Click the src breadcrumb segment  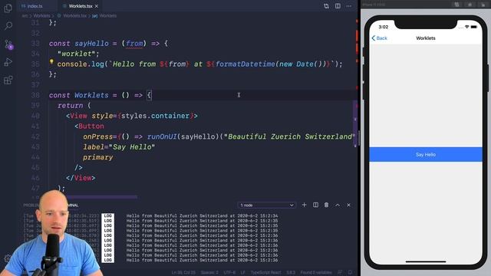tap(25, 15)
